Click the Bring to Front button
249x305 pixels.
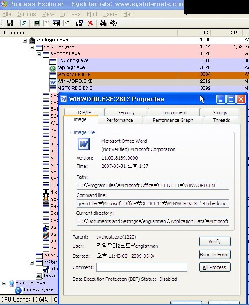215,255
